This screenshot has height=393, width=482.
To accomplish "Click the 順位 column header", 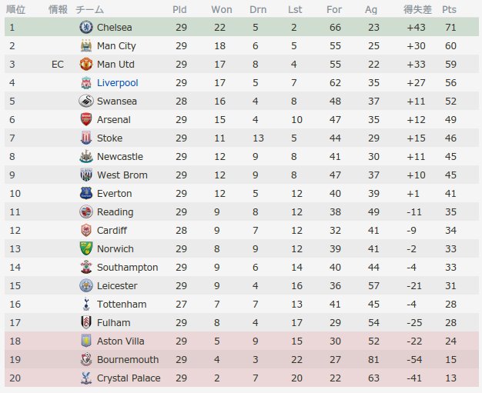I will (15, 9).
